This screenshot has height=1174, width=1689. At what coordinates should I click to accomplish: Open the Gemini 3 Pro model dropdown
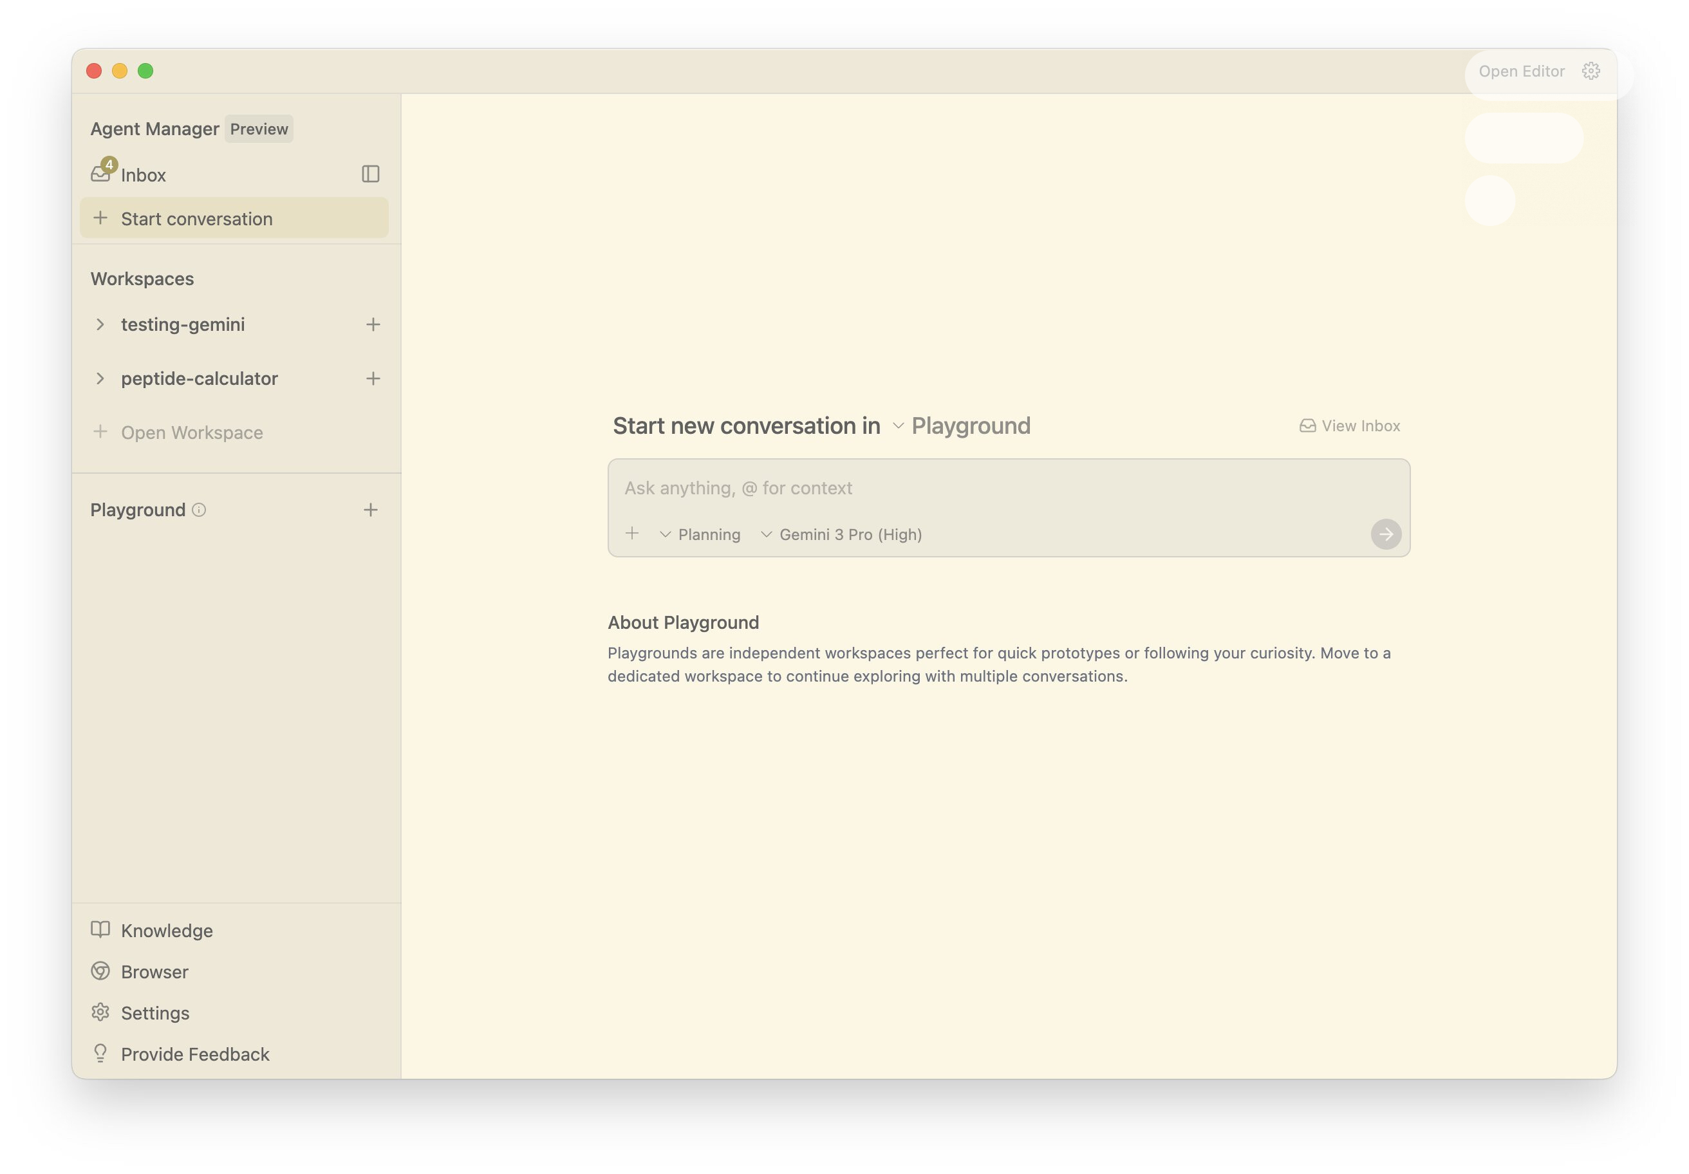(841, 535)
